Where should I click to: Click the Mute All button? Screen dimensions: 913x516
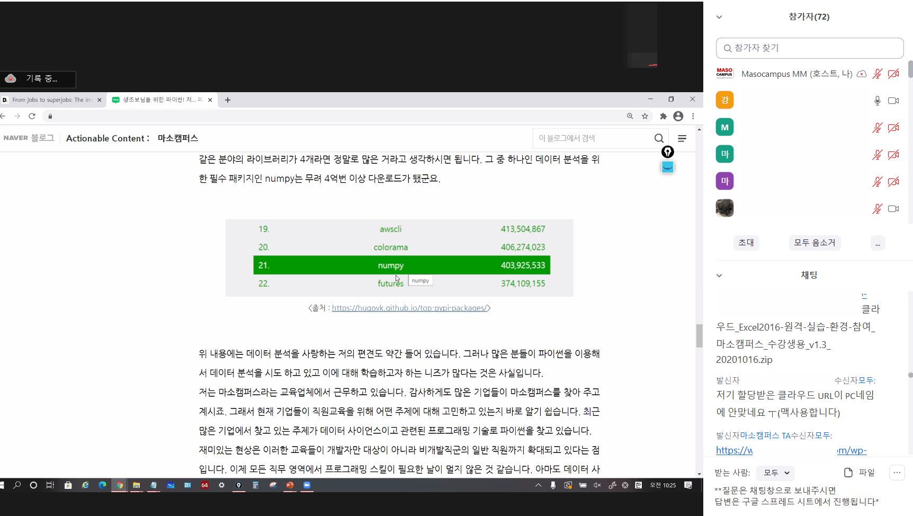814,243
